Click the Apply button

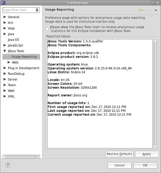pos(147,154)
